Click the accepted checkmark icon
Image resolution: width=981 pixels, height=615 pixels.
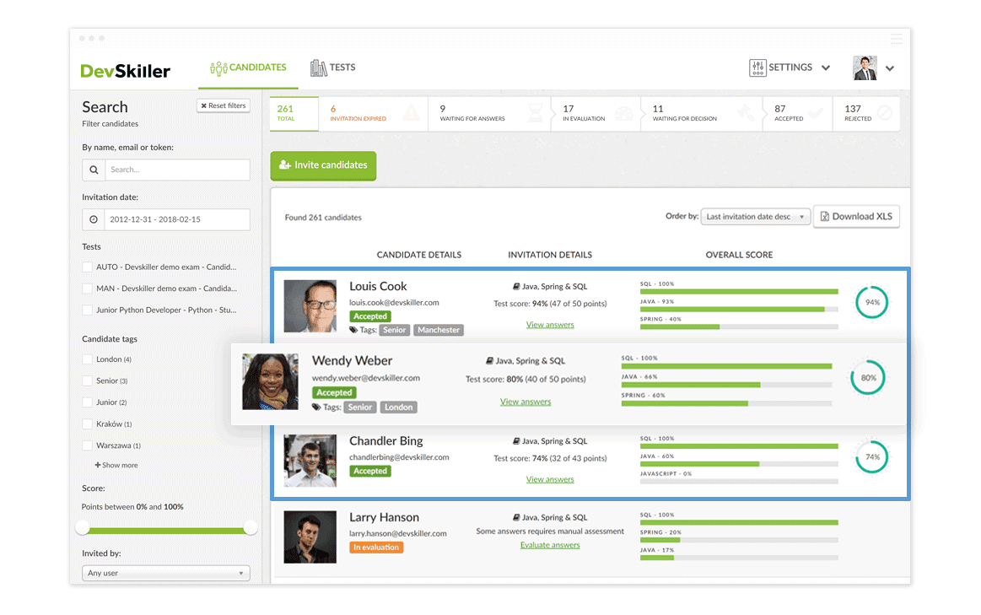click(x=815, y=113)
